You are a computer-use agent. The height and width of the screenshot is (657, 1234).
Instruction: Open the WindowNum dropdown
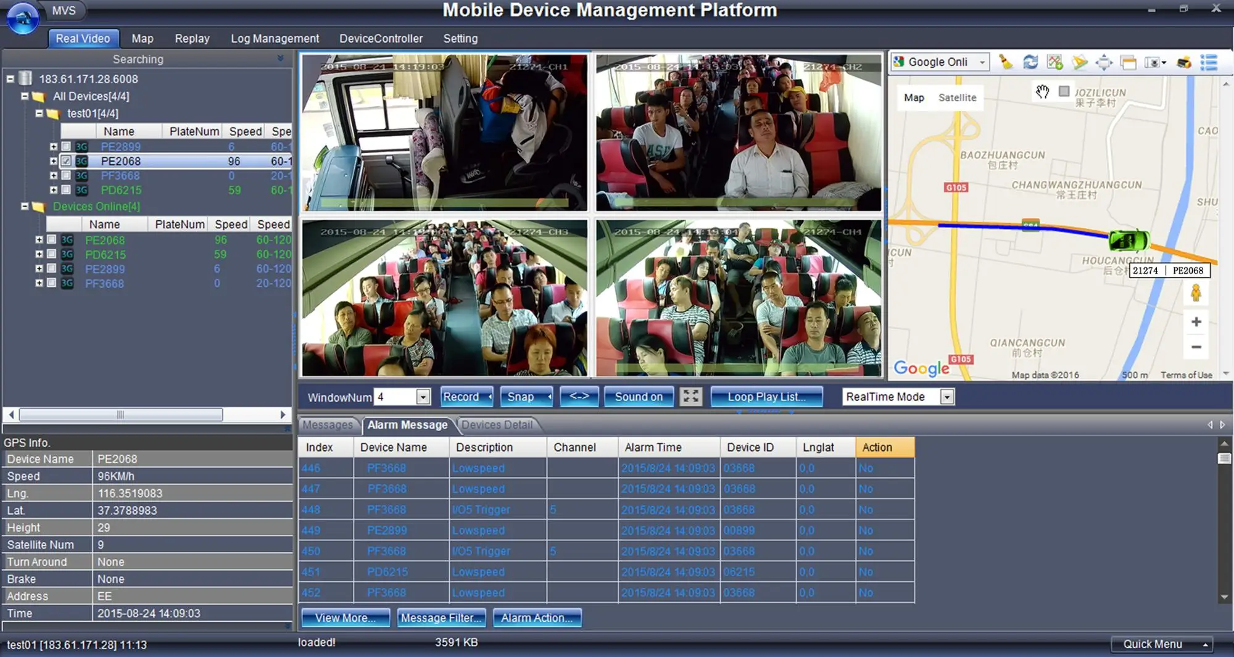[x=423, y=397]
